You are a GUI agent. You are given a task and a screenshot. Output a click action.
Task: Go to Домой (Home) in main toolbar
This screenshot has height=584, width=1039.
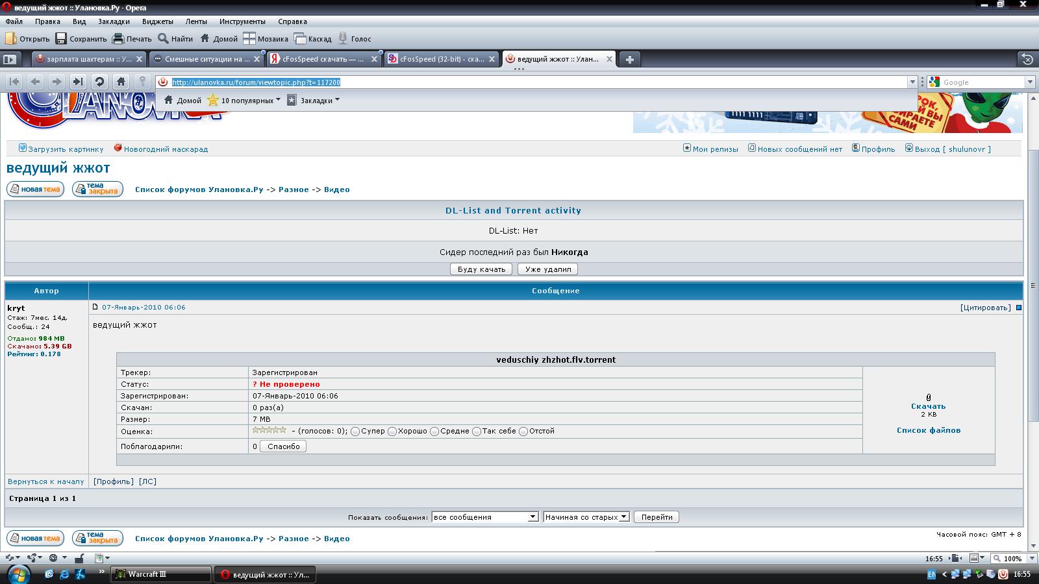pyautogui.click(x=219, y=39)
